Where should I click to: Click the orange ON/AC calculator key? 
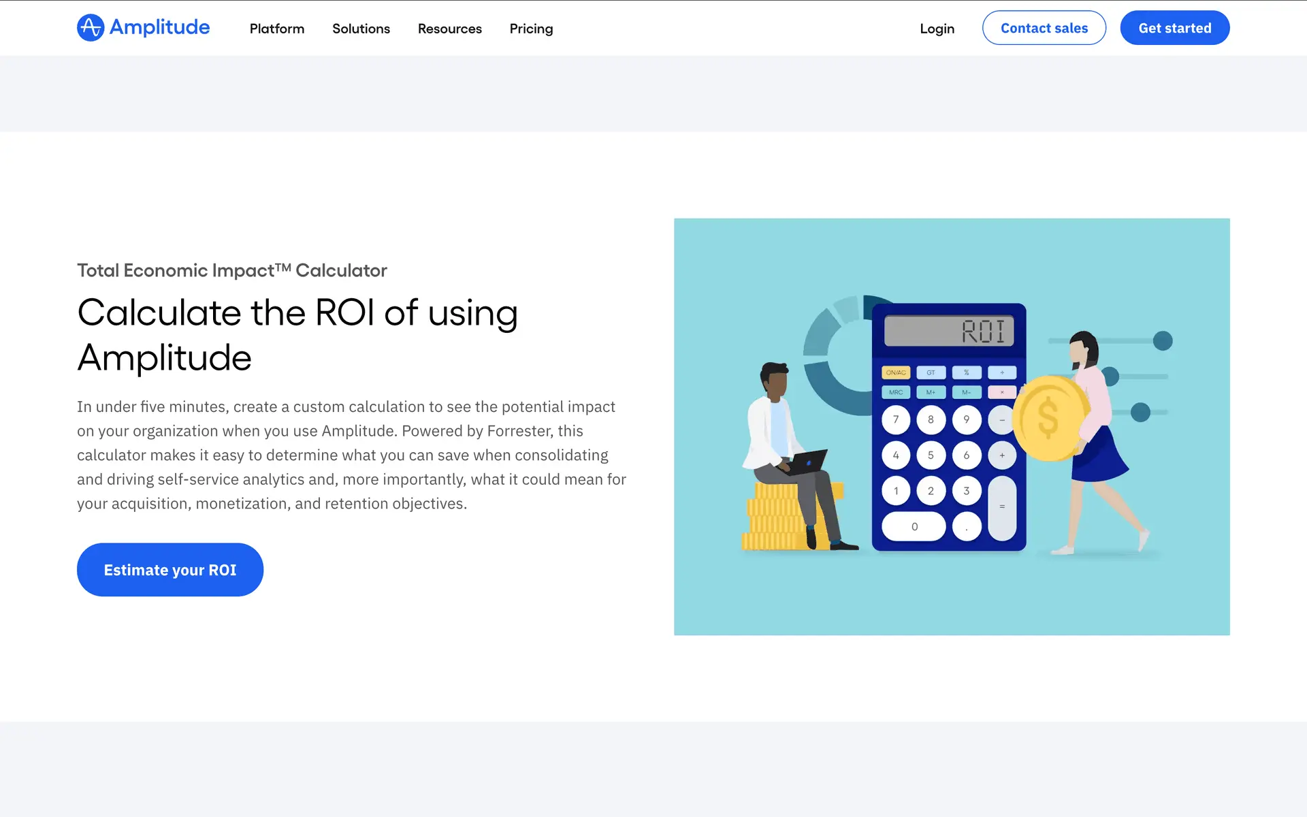coord(895,372)
